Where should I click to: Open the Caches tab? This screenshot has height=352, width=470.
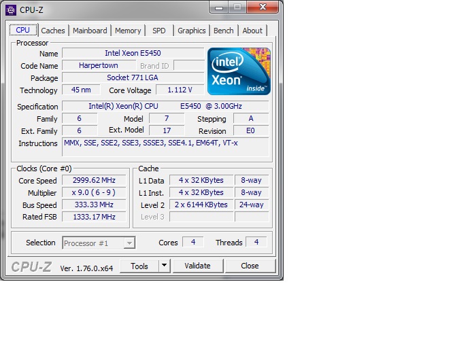point(53,31)
